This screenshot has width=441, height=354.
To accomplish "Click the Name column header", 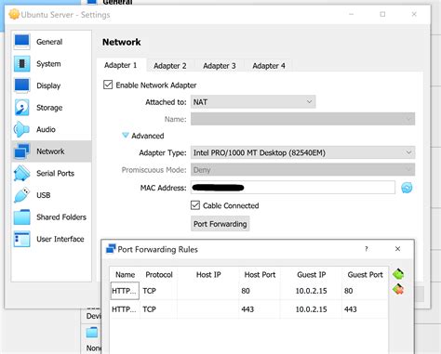I will pos(125,274).
